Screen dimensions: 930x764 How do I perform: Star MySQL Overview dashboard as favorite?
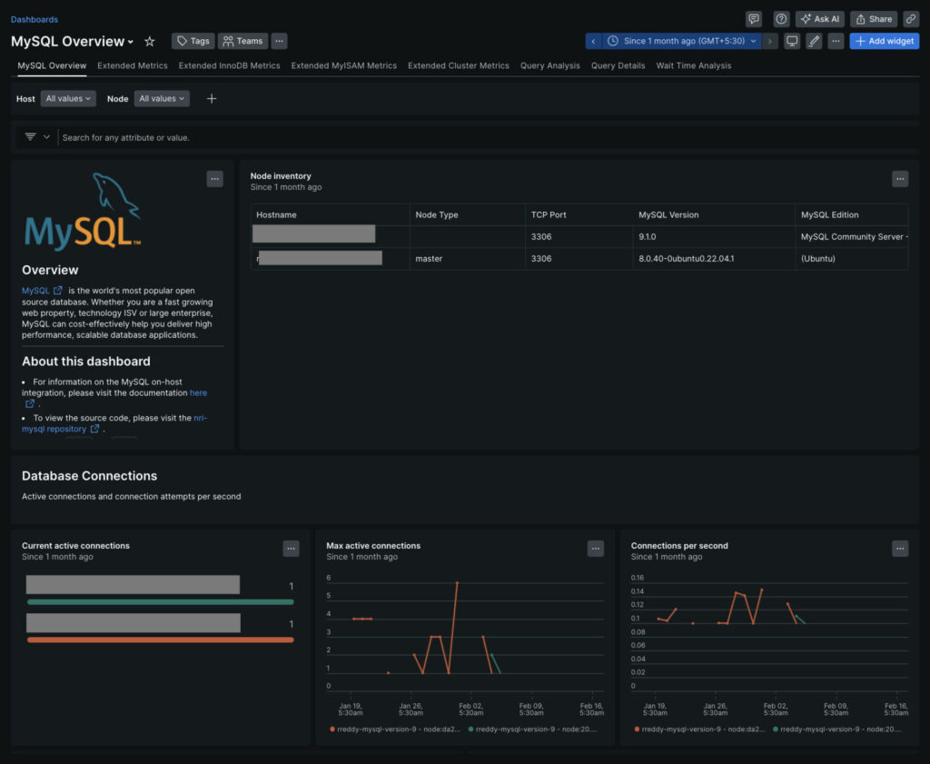coord(150,41)
